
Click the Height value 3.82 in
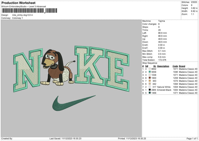194,8
